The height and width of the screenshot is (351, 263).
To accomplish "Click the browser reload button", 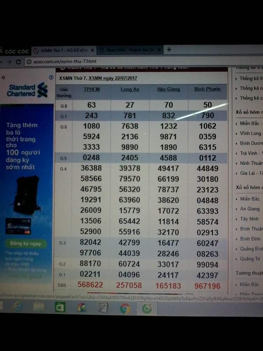I will (x=18, y=62).
